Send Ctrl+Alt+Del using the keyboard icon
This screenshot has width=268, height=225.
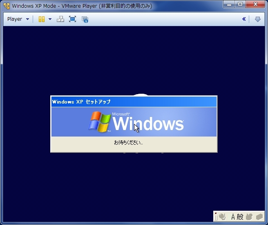point(60,19)
